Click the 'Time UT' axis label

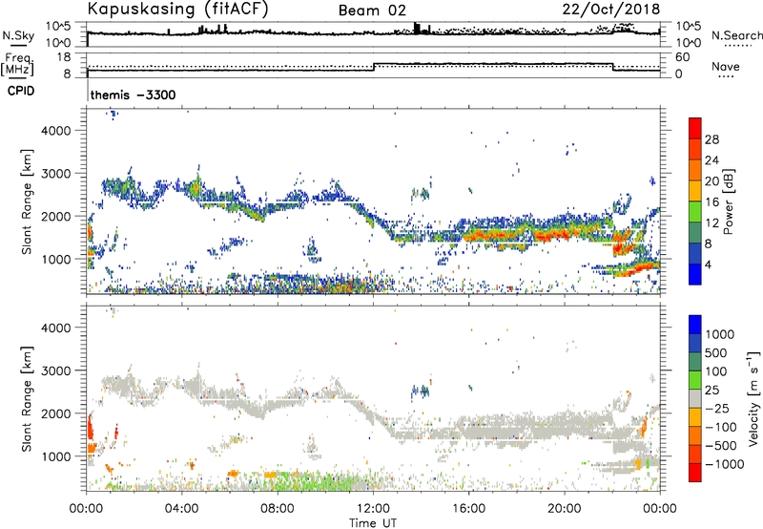click(x=373, y=523)
